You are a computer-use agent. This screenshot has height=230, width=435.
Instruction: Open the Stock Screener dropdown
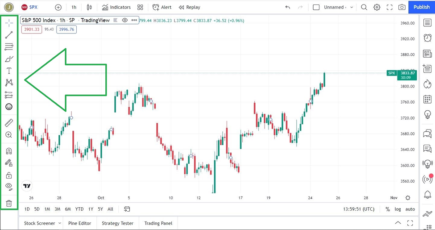tap(42, 223)
